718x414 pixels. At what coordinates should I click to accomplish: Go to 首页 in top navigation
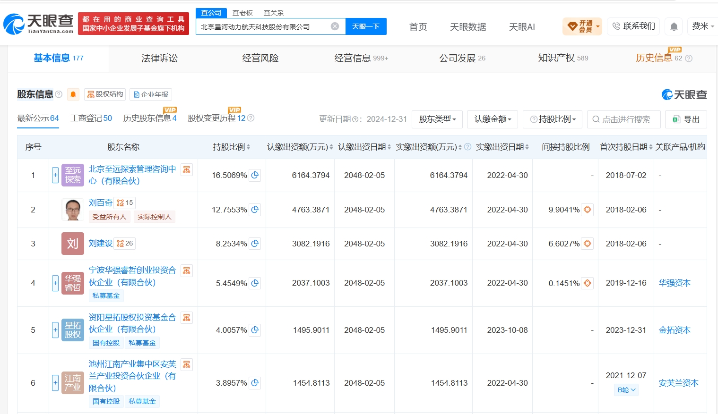click(418, 27)
